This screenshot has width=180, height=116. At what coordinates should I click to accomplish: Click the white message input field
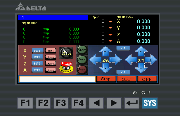[57, 79]
